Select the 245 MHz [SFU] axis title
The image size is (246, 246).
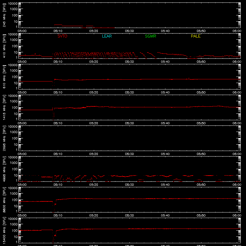(4, 15)
